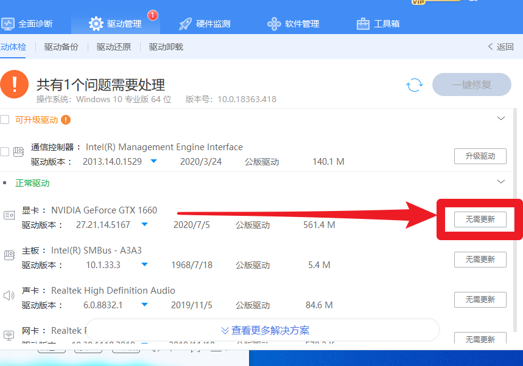Open the 硬件监测 hardware monitoring tab
The height and width of the screenshot is (366, 523).
click(x=205, y=24)
